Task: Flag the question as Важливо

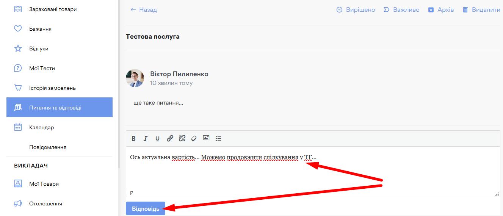Action: pos(401,10)
